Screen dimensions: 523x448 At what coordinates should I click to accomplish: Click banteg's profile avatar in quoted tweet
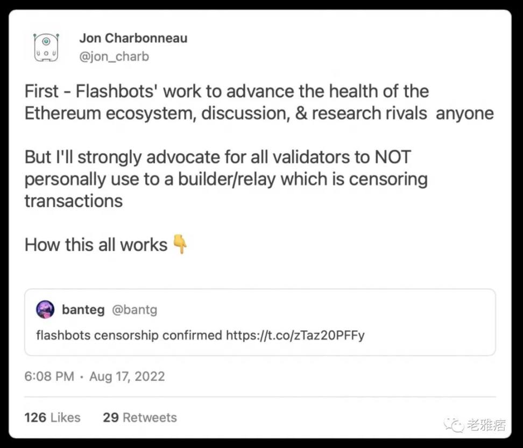coord(45,310)
